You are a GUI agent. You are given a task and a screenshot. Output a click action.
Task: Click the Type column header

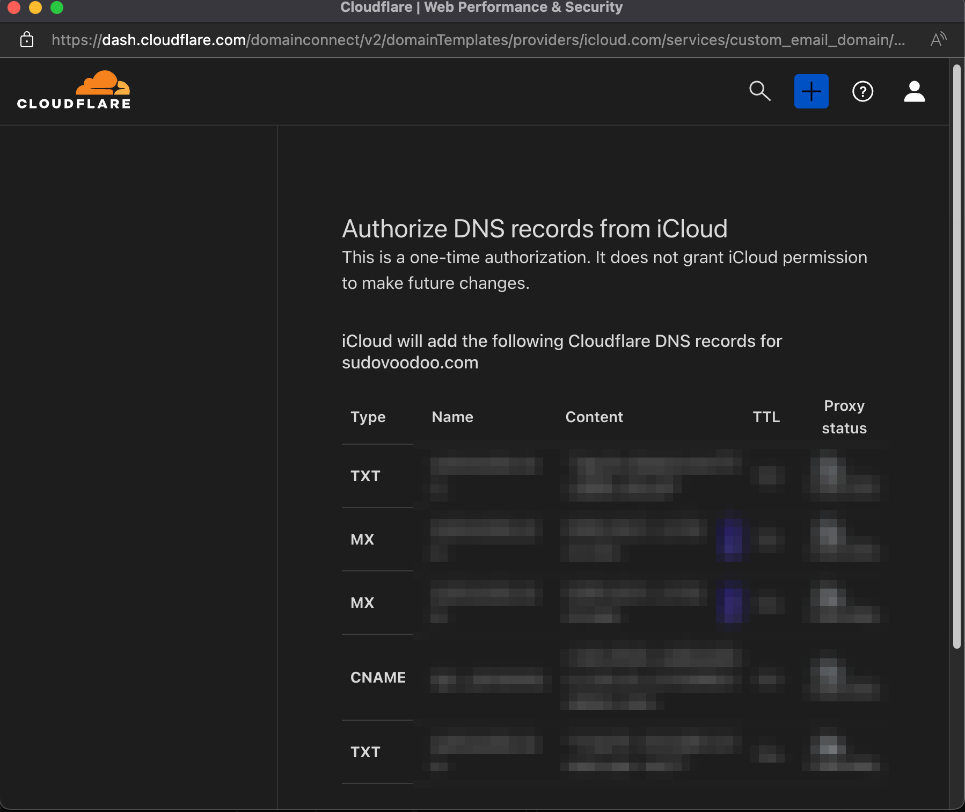tap(368, 417)
